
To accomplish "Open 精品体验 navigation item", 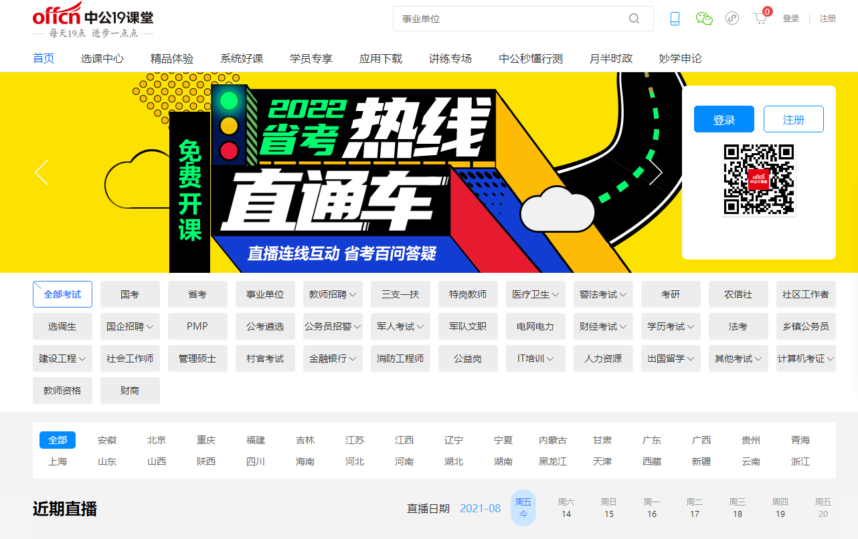I will coord(172,59).
